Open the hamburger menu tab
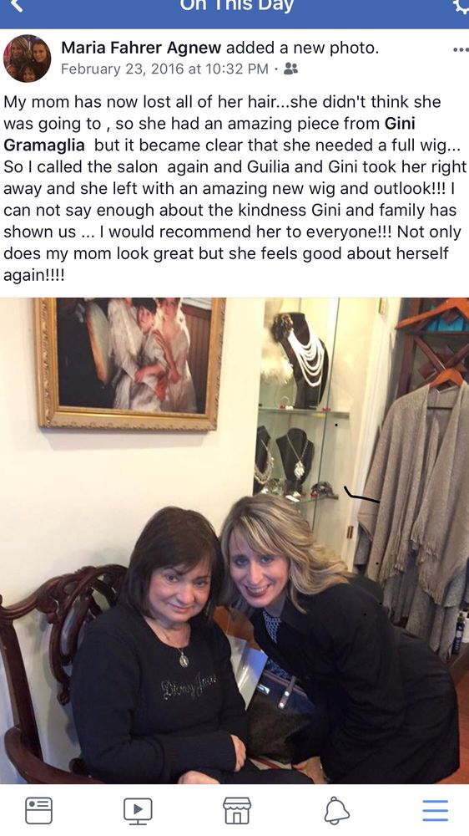The height and width of the screenshot is (836, 469). pos(436,810)
